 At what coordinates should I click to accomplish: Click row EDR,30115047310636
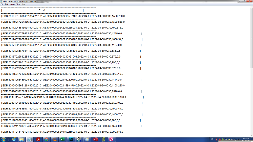coord(63,74)
